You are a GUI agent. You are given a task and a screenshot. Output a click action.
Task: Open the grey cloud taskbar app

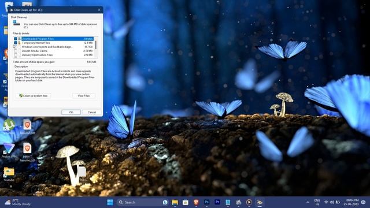click(x=239, y=202)
